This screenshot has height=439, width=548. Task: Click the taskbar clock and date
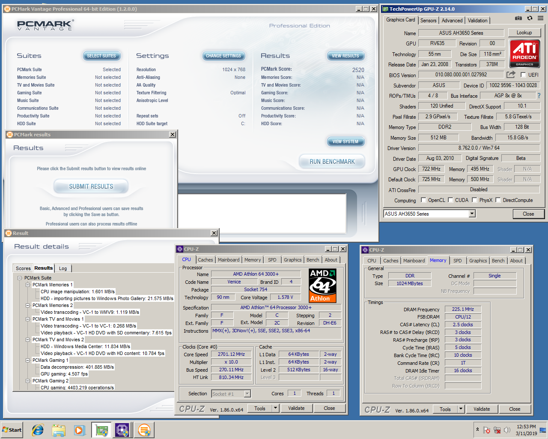click(x=526, y=430)
